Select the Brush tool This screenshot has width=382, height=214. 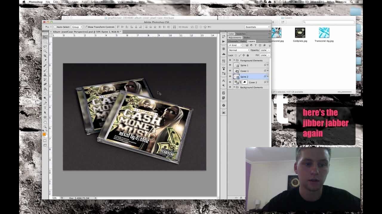(45, 70)
